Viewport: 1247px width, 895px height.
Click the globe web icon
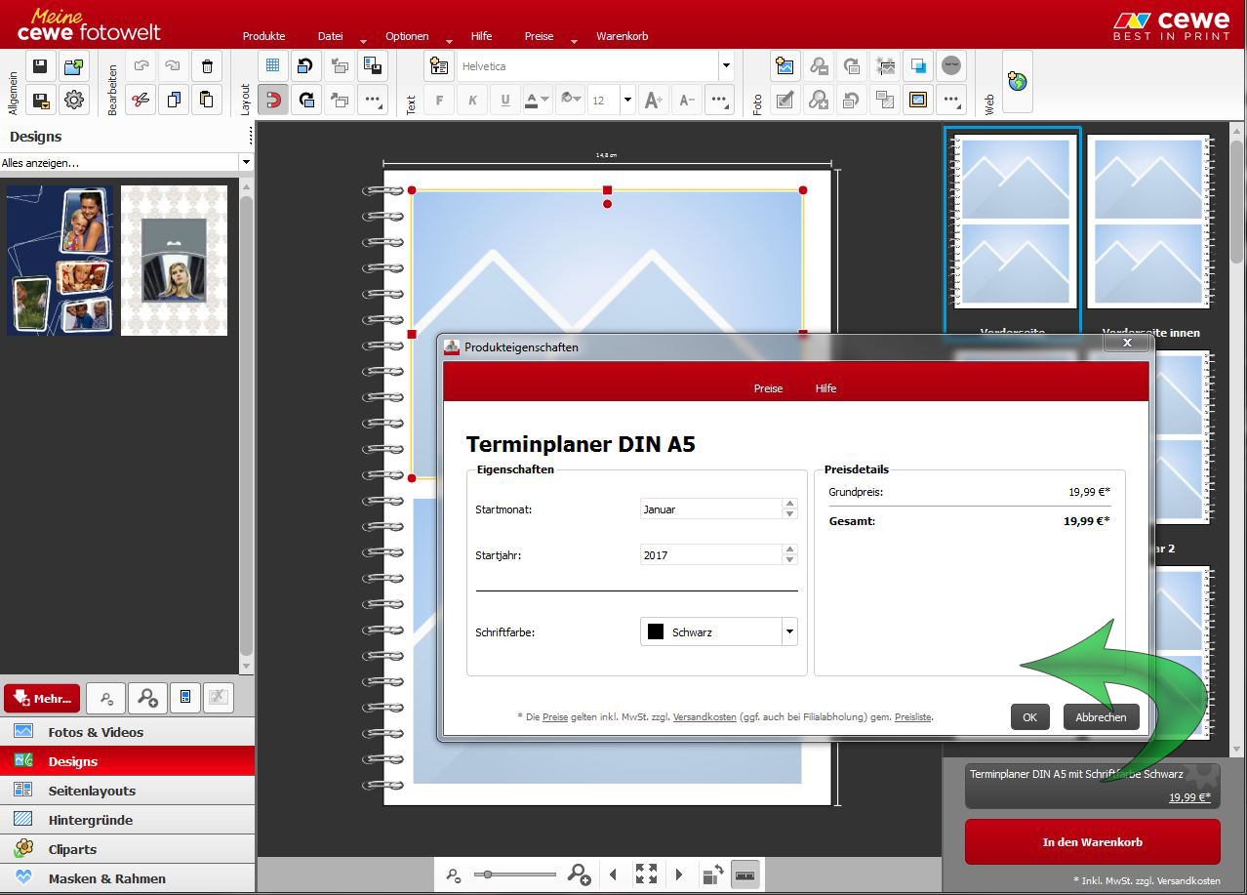click(1017, 82)
